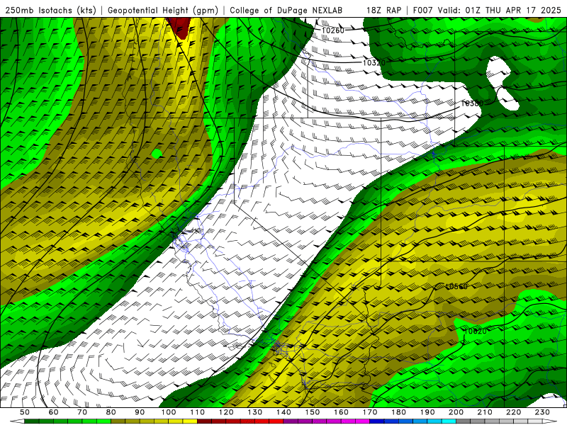Click the '140' value on the color scale
The width and height of the screenshot is (567, 425).
283,412
